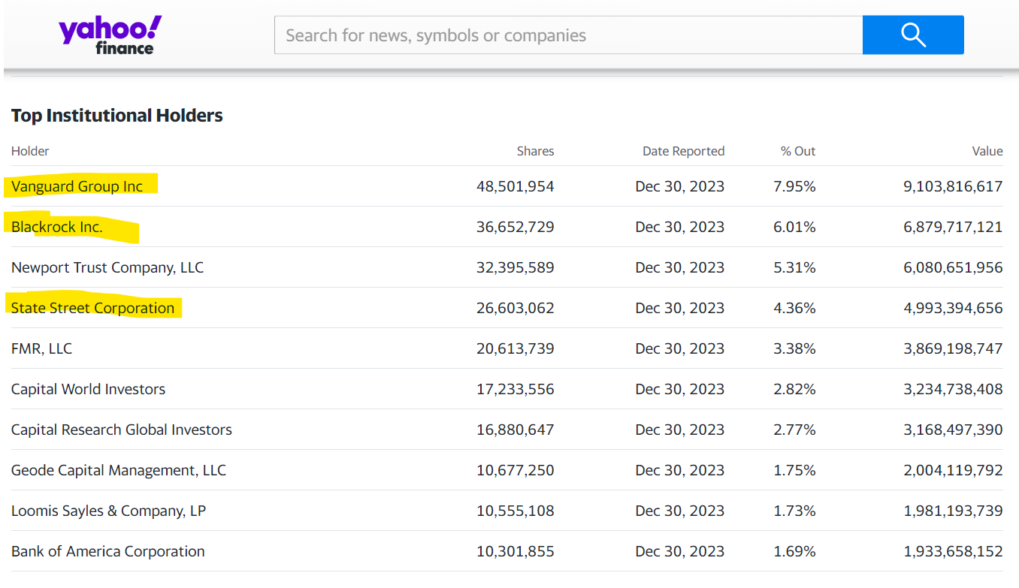Select Vanguard value 9,103,816,617

(953, 186)
